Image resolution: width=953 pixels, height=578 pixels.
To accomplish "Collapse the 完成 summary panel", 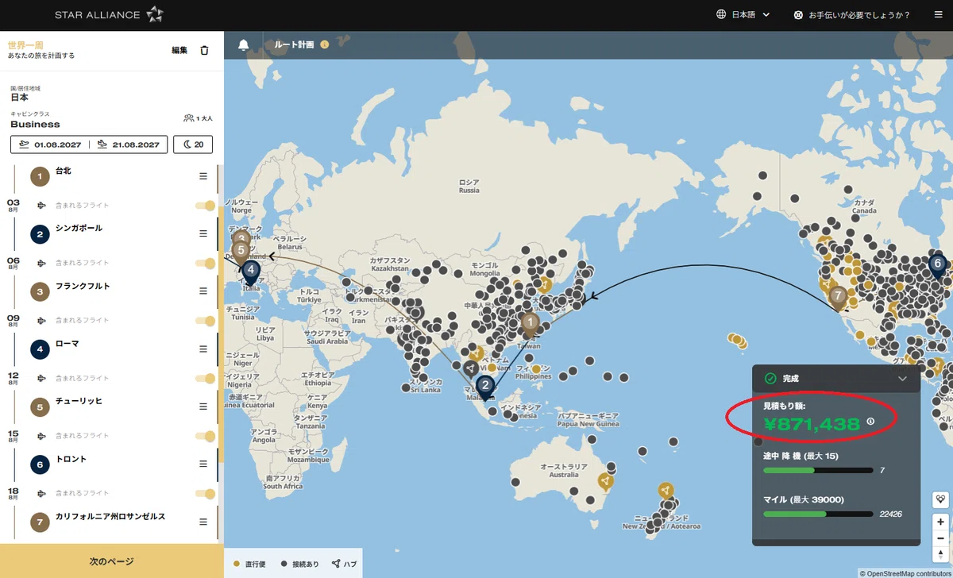I will (x=902, y=379).
